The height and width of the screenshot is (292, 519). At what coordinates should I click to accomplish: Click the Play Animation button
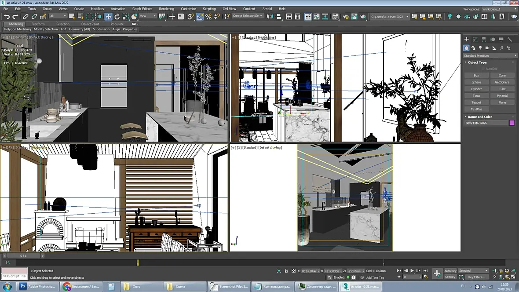pos(412,271)
